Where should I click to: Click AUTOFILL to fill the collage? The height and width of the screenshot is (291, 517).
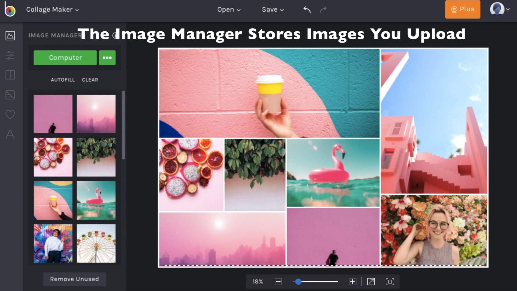[x=63, y=80]
